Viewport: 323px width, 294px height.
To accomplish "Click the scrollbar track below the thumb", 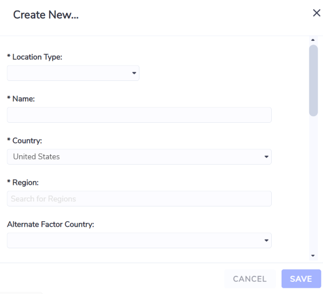I will [313, 184].
